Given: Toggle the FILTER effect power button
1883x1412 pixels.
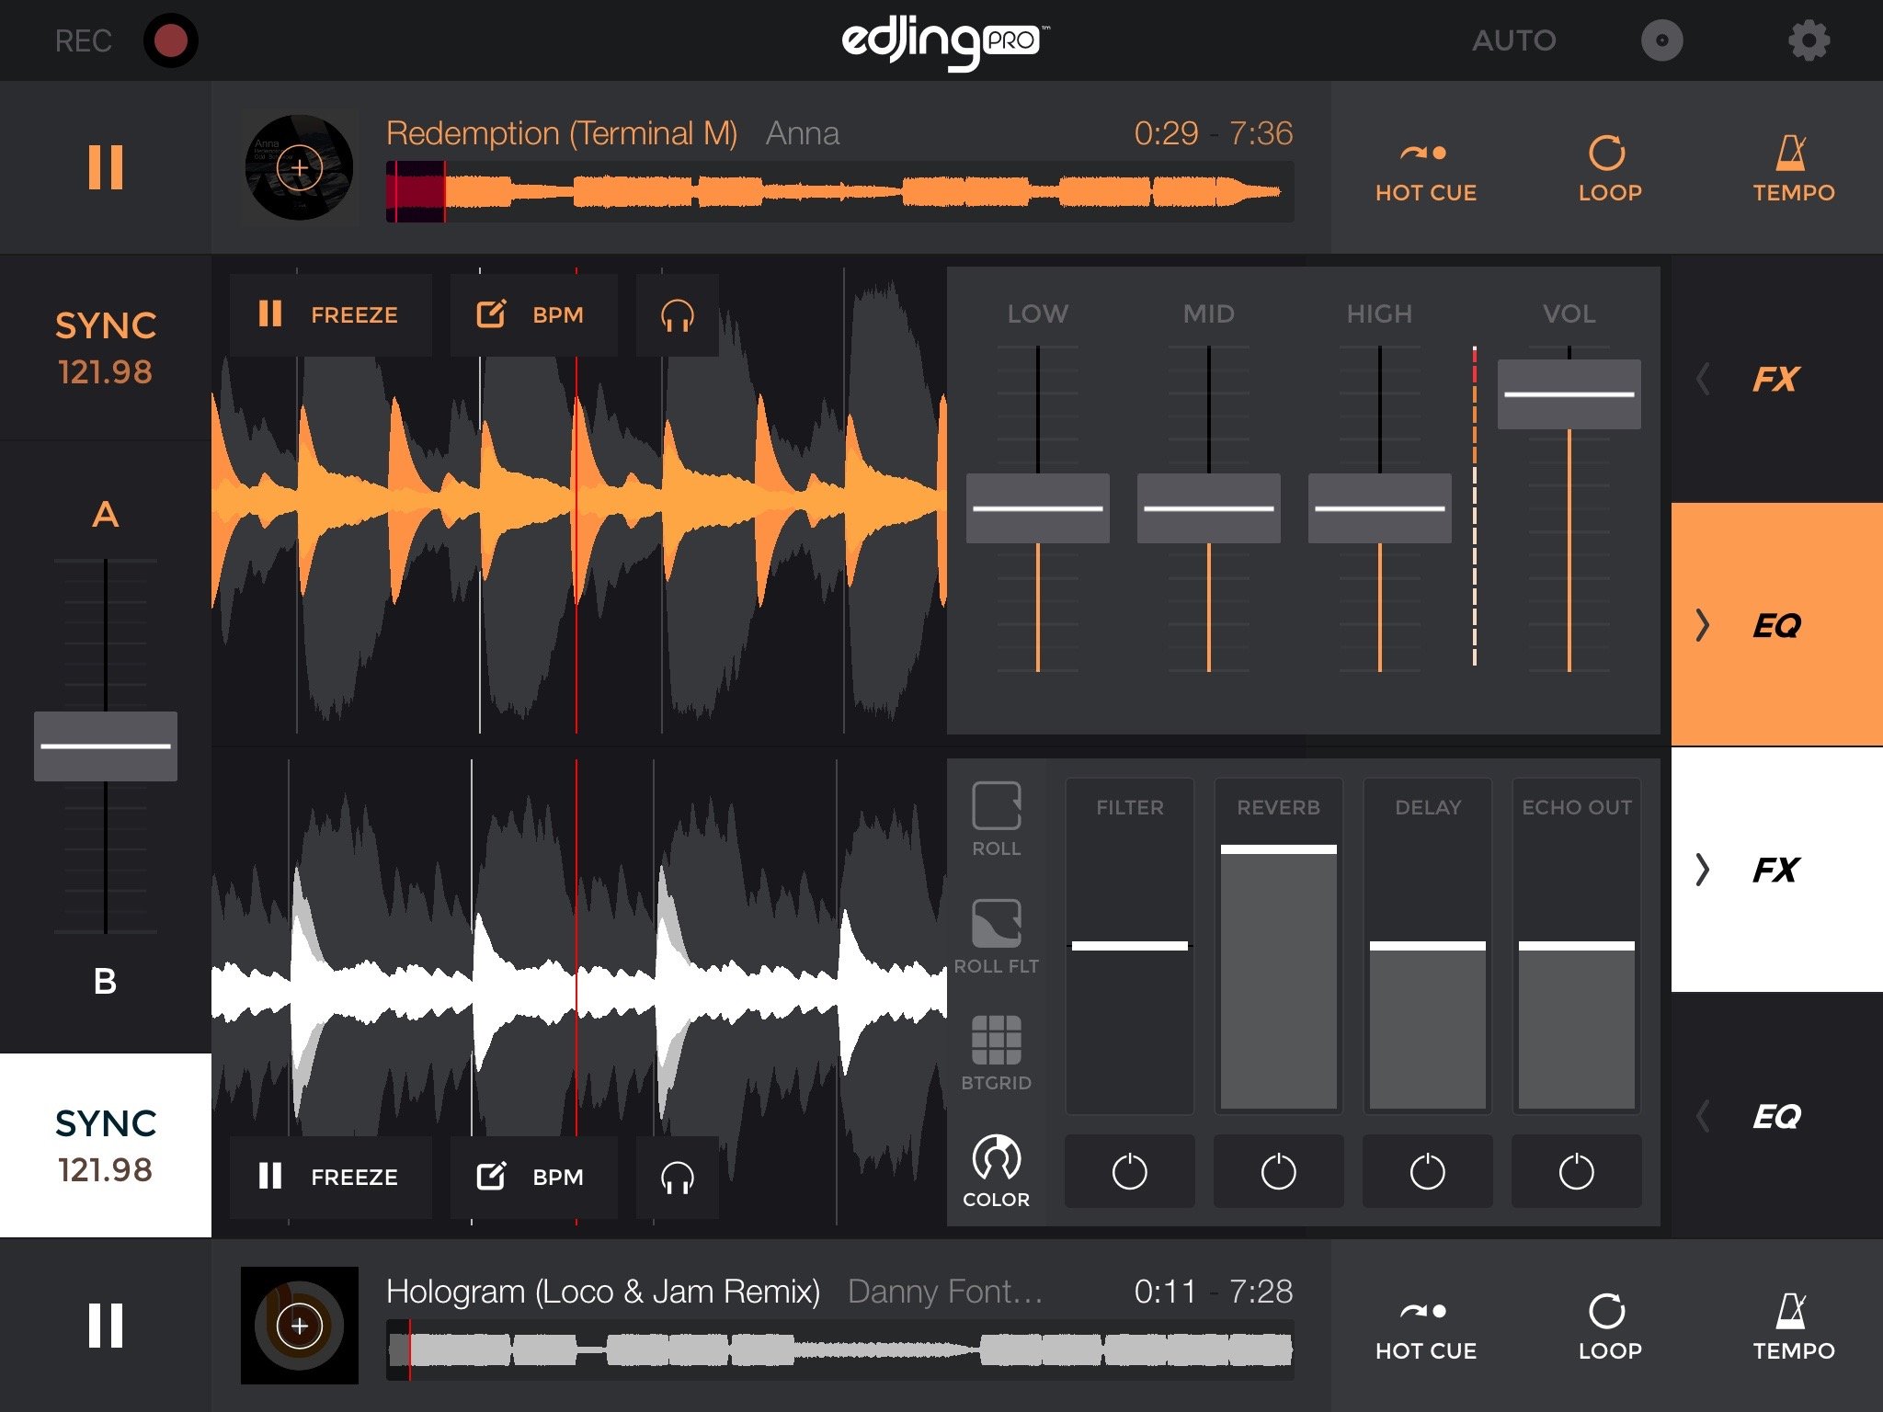Looking at the screenshot, I should (1129, 1172).
